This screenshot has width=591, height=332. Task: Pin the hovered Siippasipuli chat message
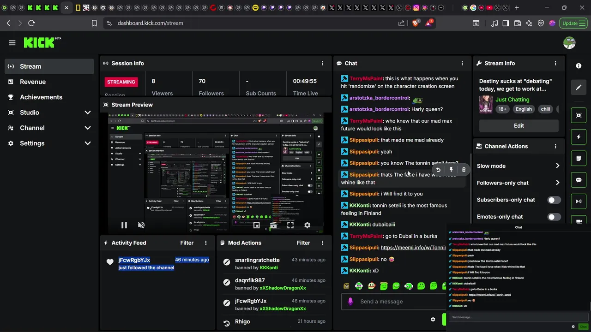[x=451, y=170]
